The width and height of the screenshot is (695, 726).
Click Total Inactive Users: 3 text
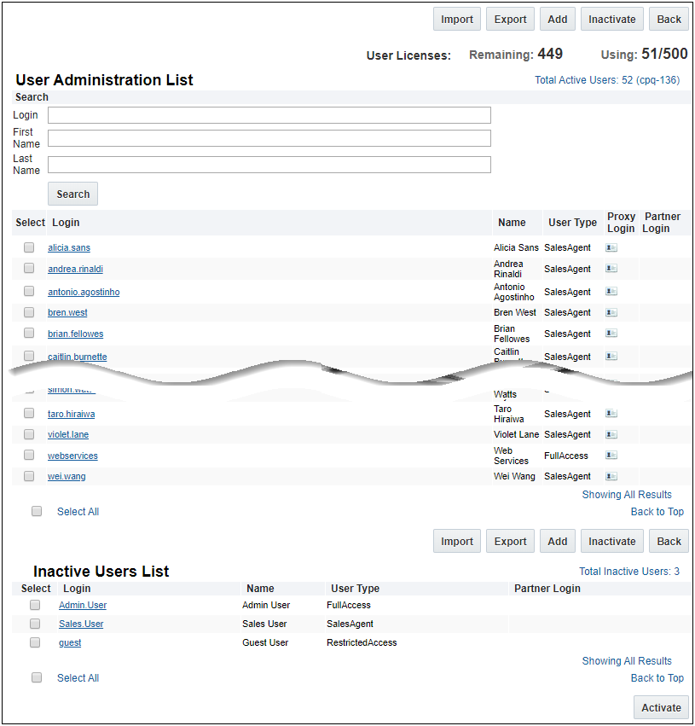tap(629, 572)
